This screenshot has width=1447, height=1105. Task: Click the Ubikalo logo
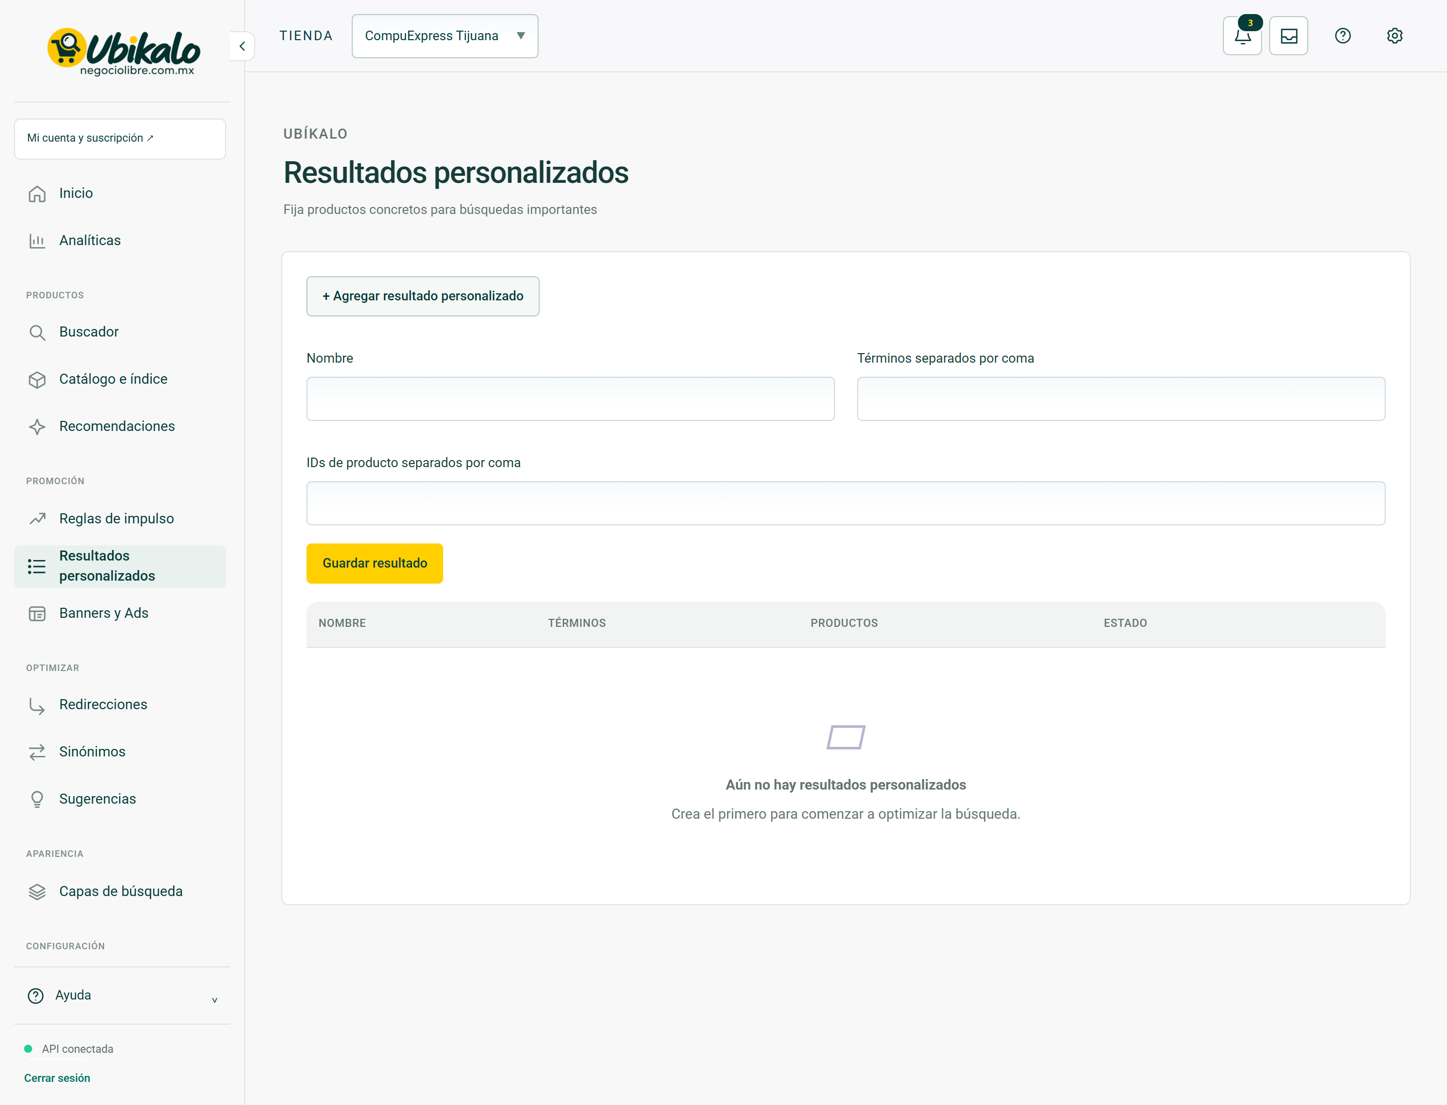(x=124, y=52)
